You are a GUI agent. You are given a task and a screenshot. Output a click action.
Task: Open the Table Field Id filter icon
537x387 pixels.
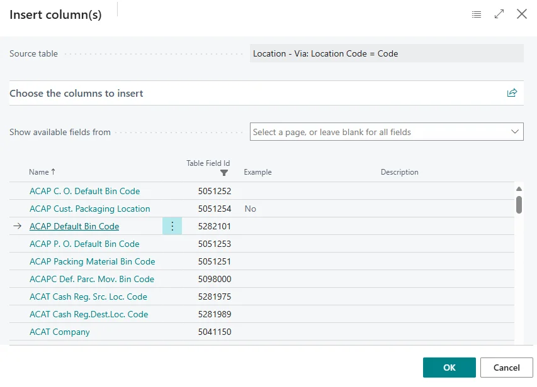pos(224,173)
